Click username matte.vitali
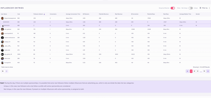 7,50
